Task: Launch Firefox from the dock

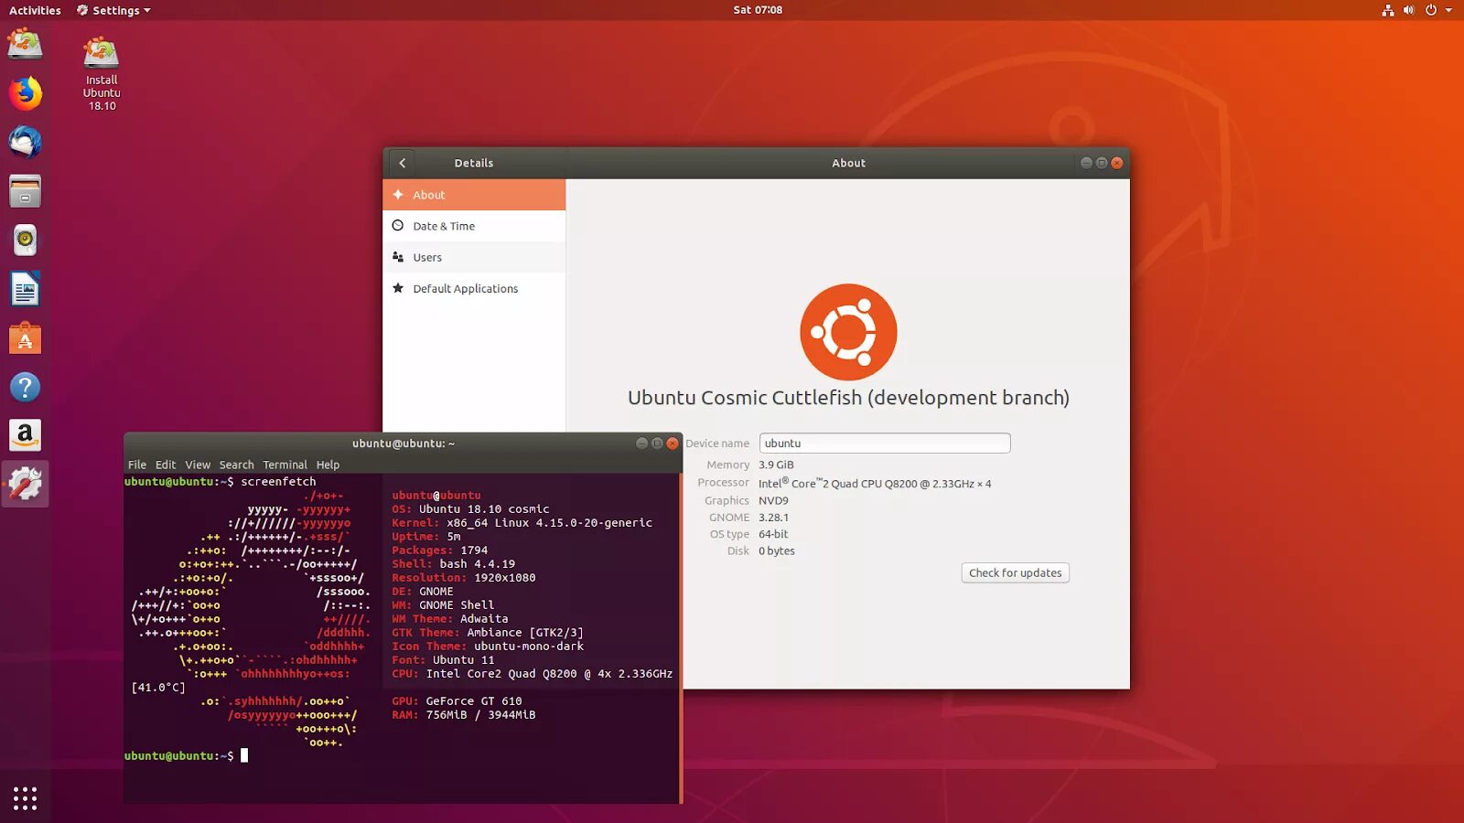Action: pos(25,93)
